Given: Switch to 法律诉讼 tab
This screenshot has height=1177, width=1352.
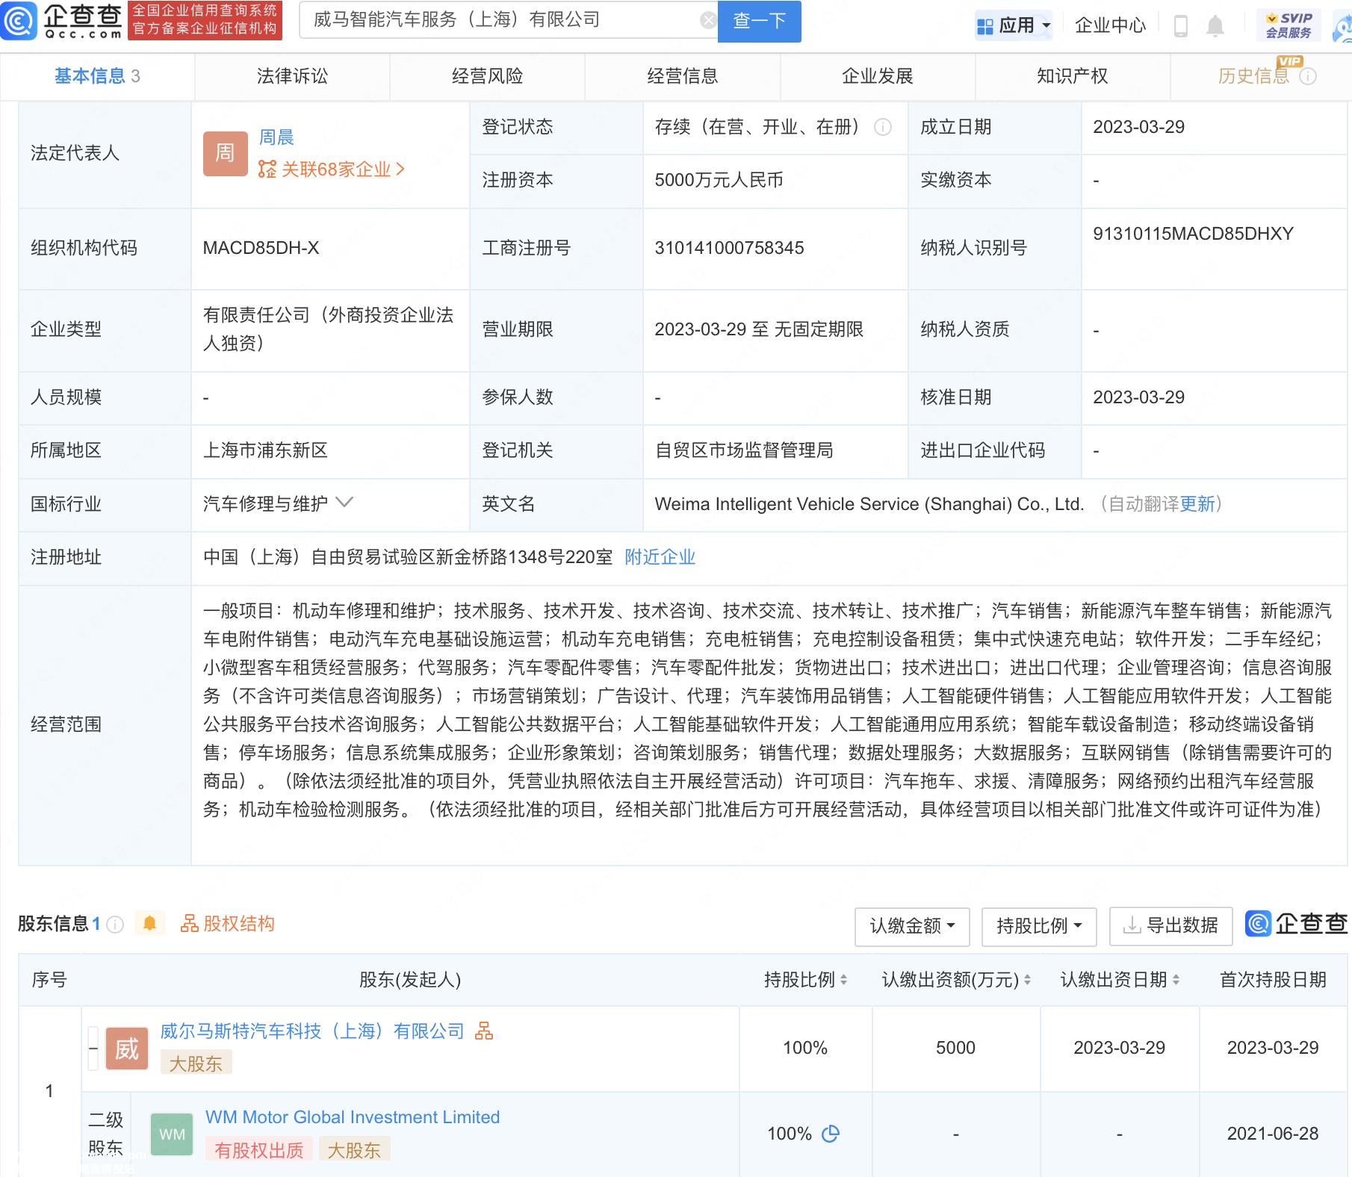Looking at the screenshot, I should 292,76.
